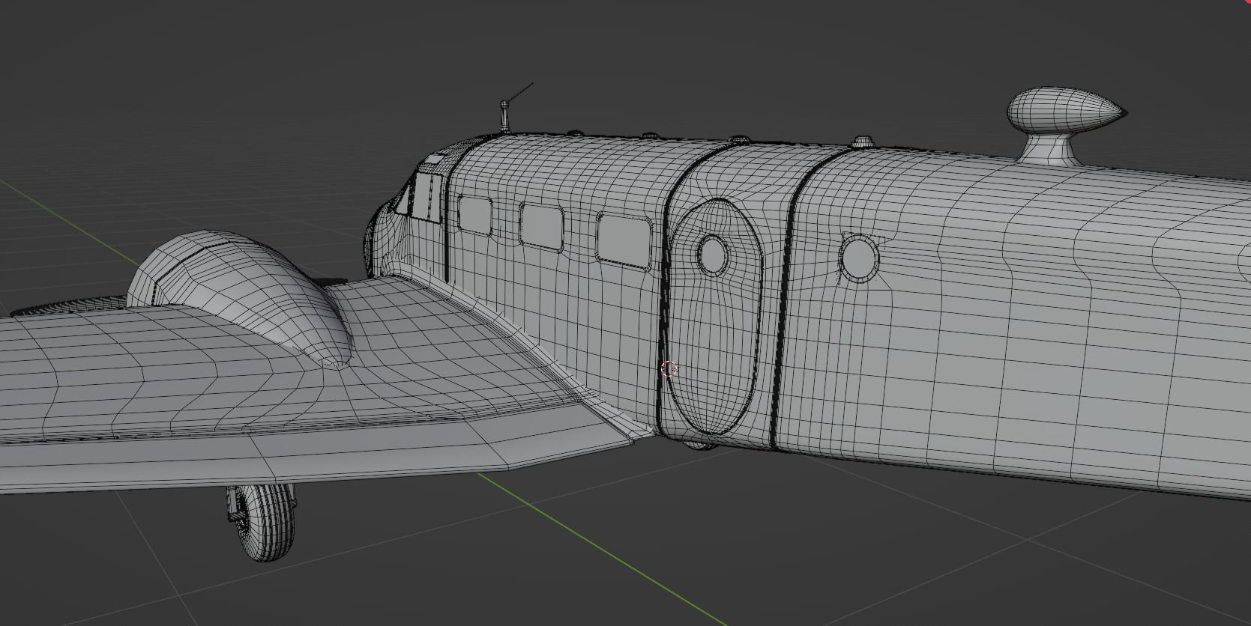Select the middle rectangular cabin window

pyautogui.click(x=541, y=226)
